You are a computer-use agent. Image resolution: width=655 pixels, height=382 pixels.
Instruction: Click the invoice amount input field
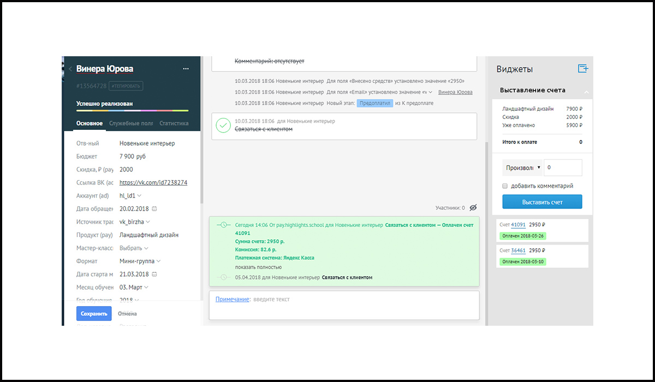click(x=563, y=168)
